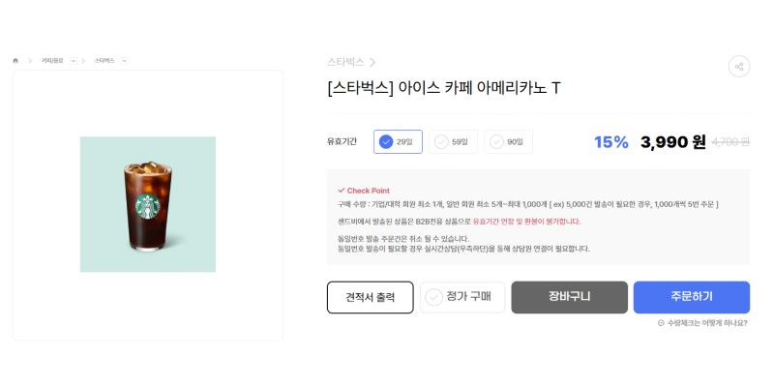
Task: Open the 수량체크는 어떻게 하나요? help link
Action: [x=706, y=323]
